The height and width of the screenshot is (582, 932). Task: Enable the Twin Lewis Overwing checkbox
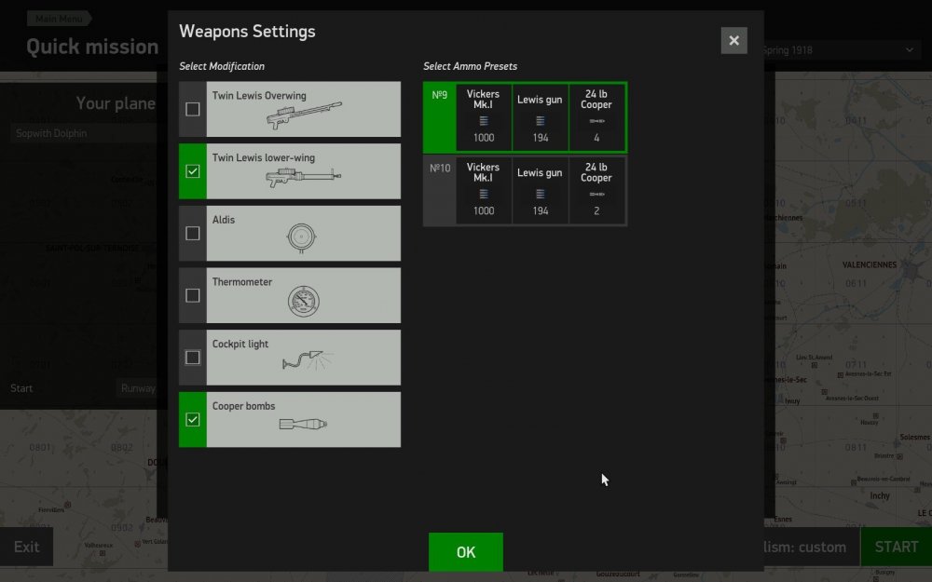click(193, 109)
